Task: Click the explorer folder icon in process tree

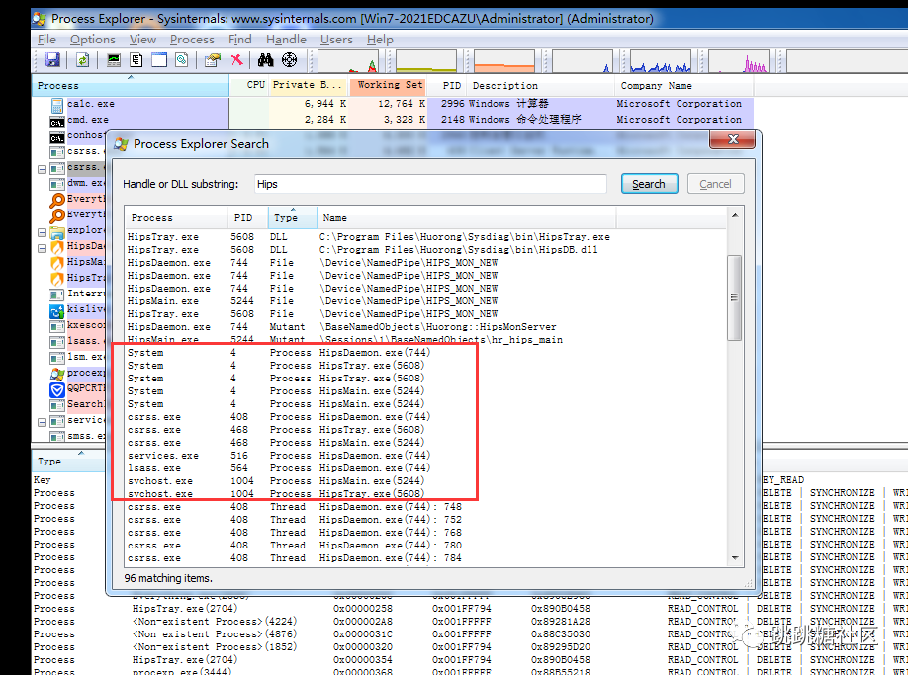Action: pos(57,231)
